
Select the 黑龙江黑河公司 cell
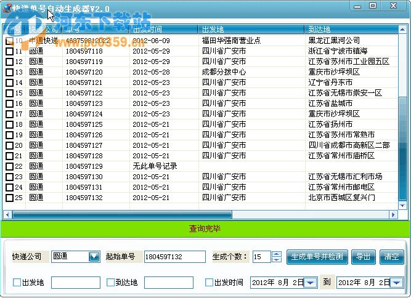point(334,41)
